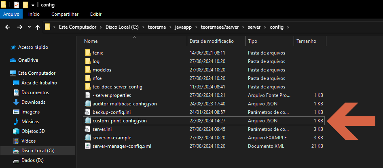Open Acesso rápido in the navigation pane

click(x=33, y=47)
